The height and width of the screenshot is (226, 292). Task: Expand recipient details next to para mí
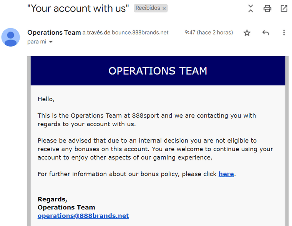point(51,42)
